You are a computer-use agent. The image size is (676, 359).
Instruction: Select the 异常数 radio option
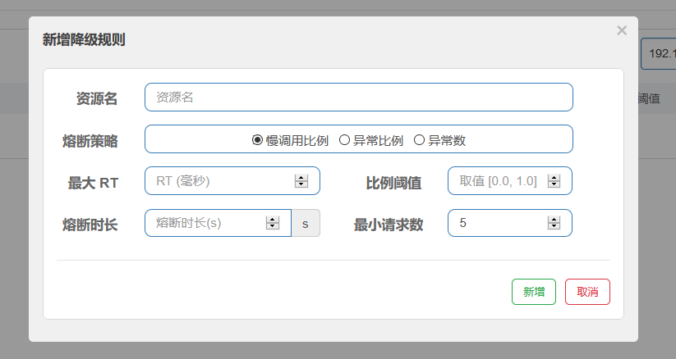[x=419, y=140]
